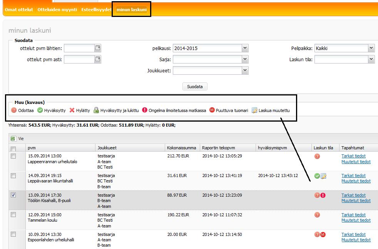The width and height of the screenshot is (378, 249).
Task: Open Tarkat tiedot for 10.09.2014 match
Action: 353,234
